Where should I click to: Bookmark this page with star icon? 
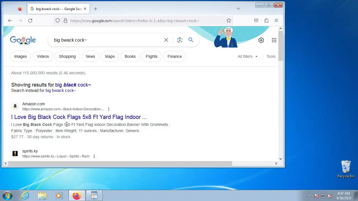point(229,20)
